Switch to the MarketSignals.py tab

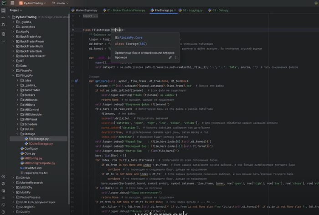coord(87,10)
